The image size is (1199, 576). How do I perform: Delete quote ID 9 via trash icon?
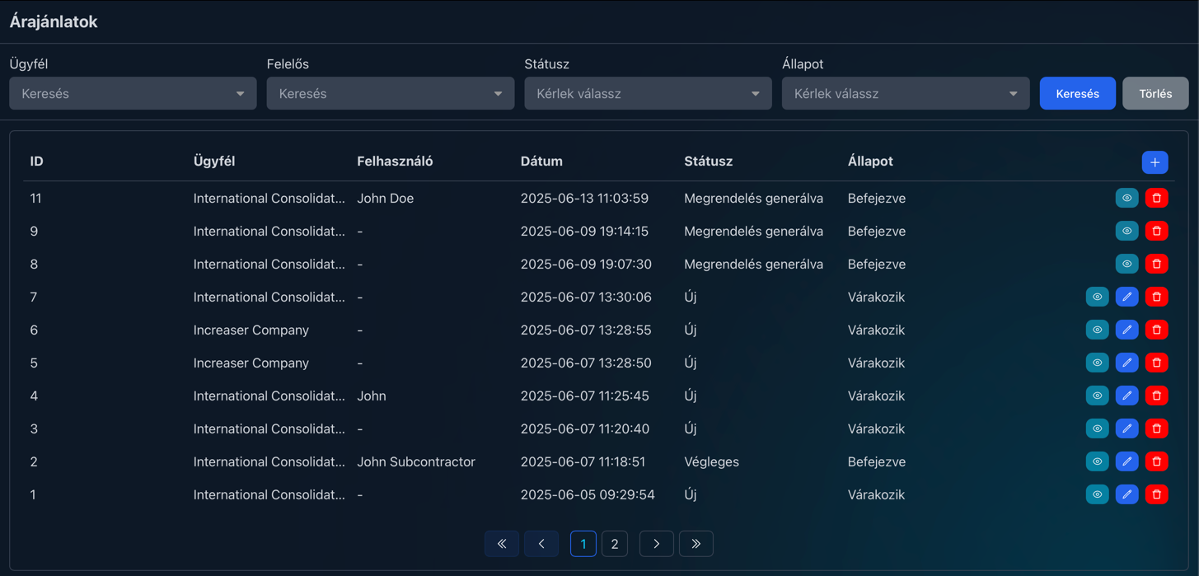pyautogui.click(x=1156, y=231)
